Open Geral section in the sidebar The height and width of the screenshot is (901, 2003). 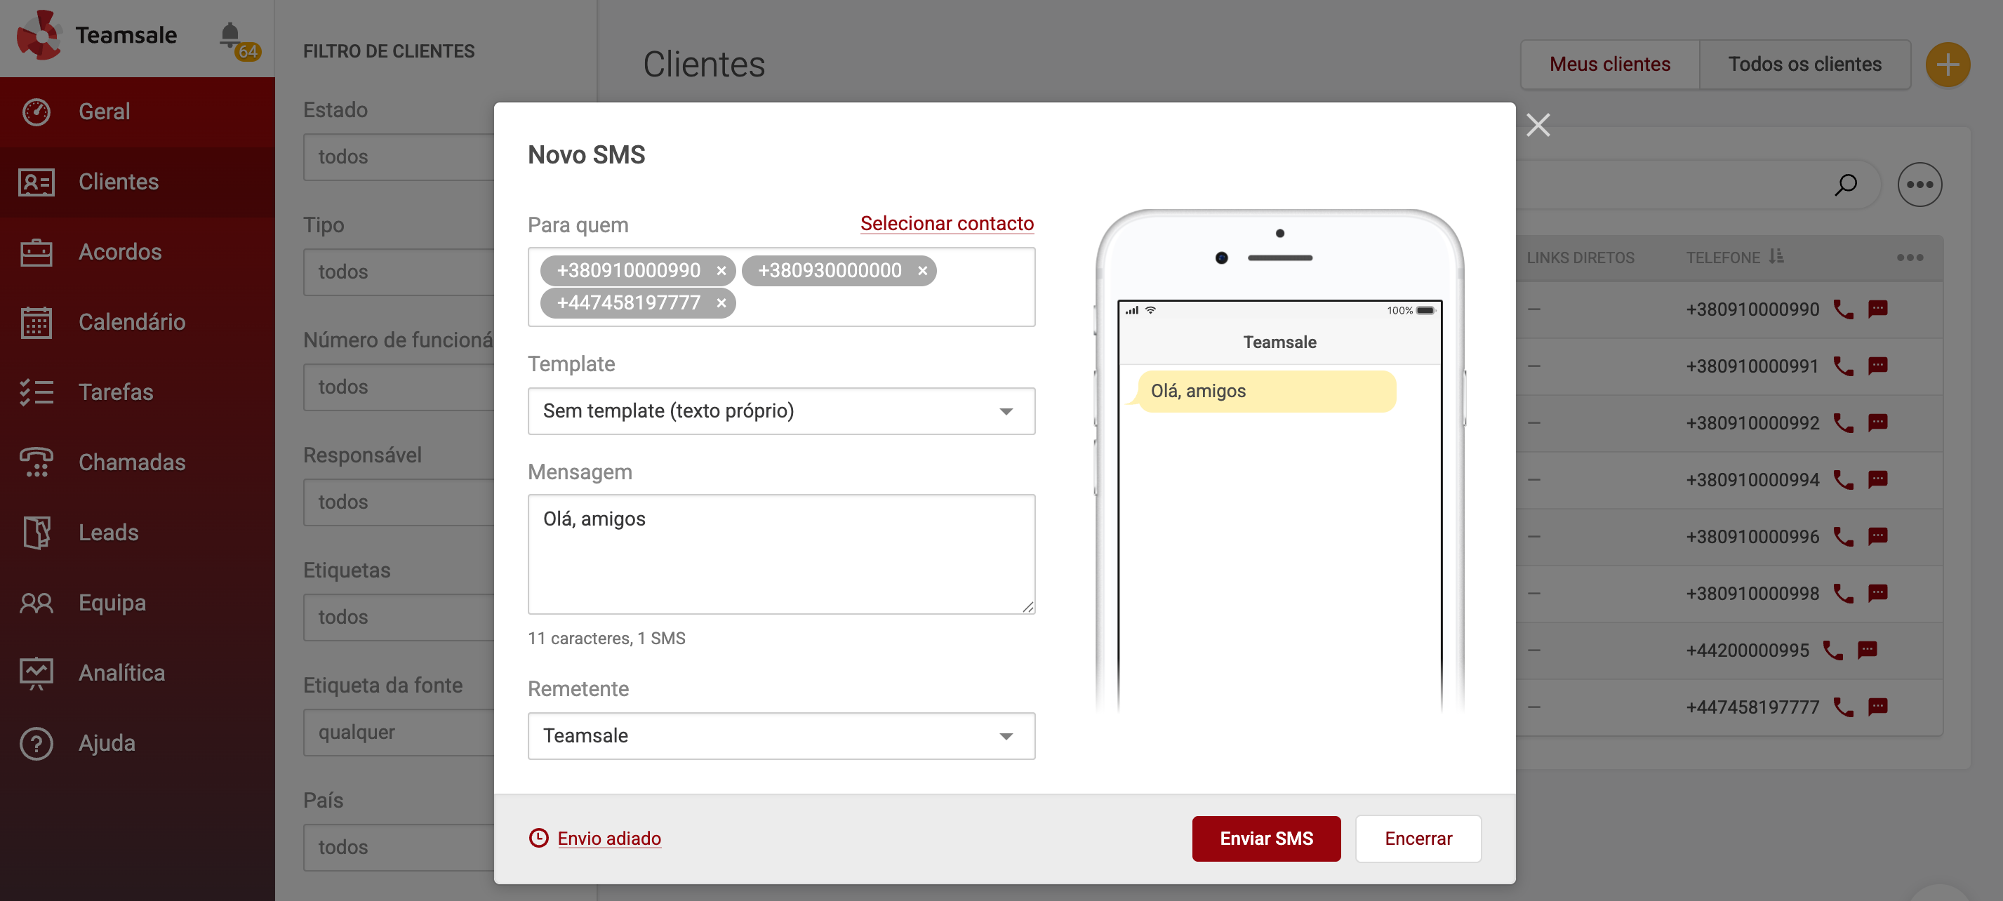click(x=105, y=111)
